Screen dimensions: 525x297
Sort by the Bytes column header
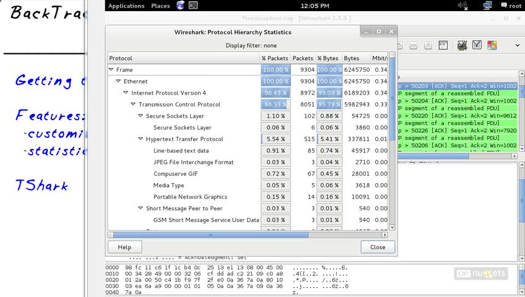point(356,58)
